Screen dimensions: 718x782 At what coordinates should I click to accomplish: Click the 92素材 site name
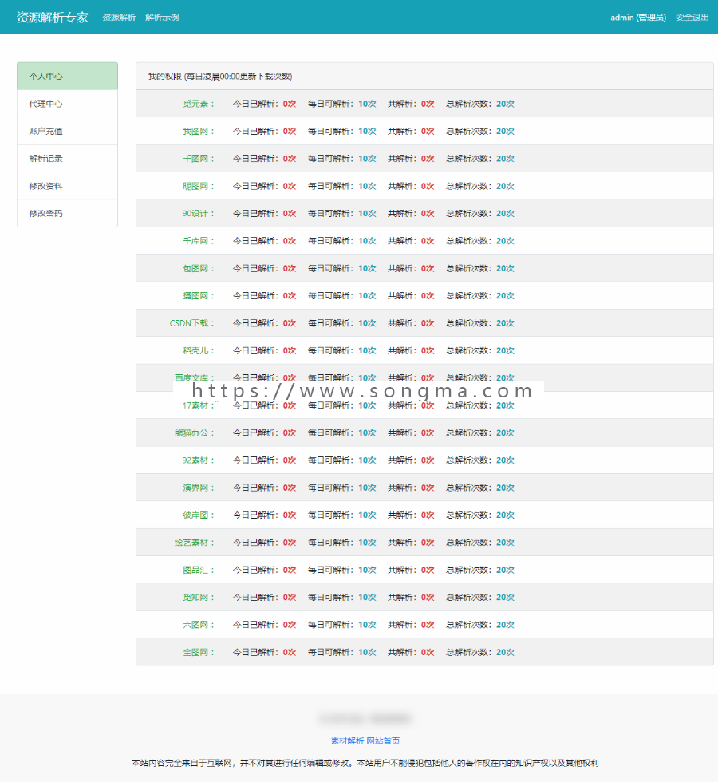(x=198, y=460)
